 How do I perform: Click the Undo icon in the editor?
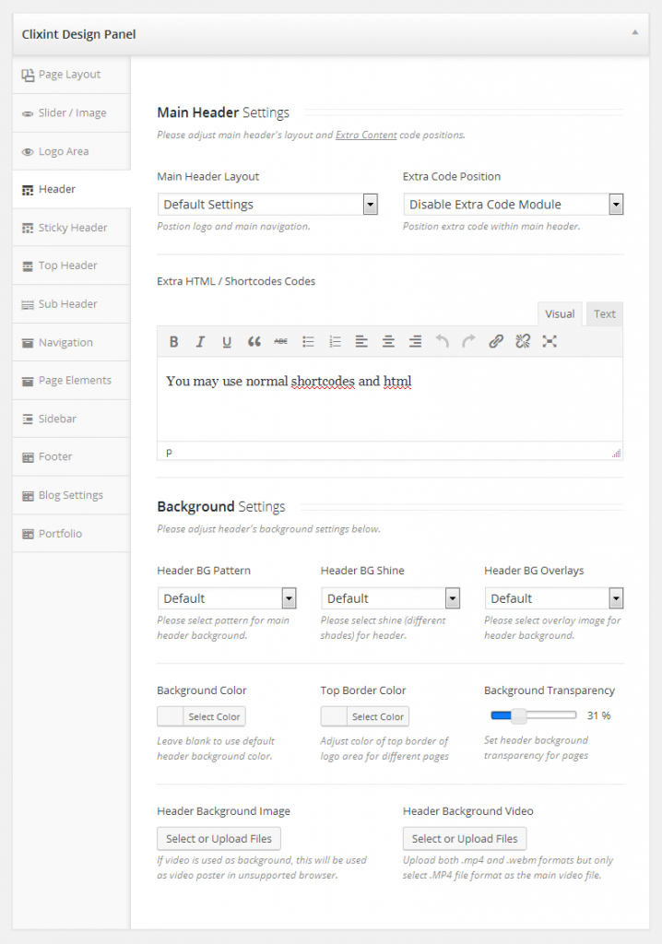click(443, 342)
